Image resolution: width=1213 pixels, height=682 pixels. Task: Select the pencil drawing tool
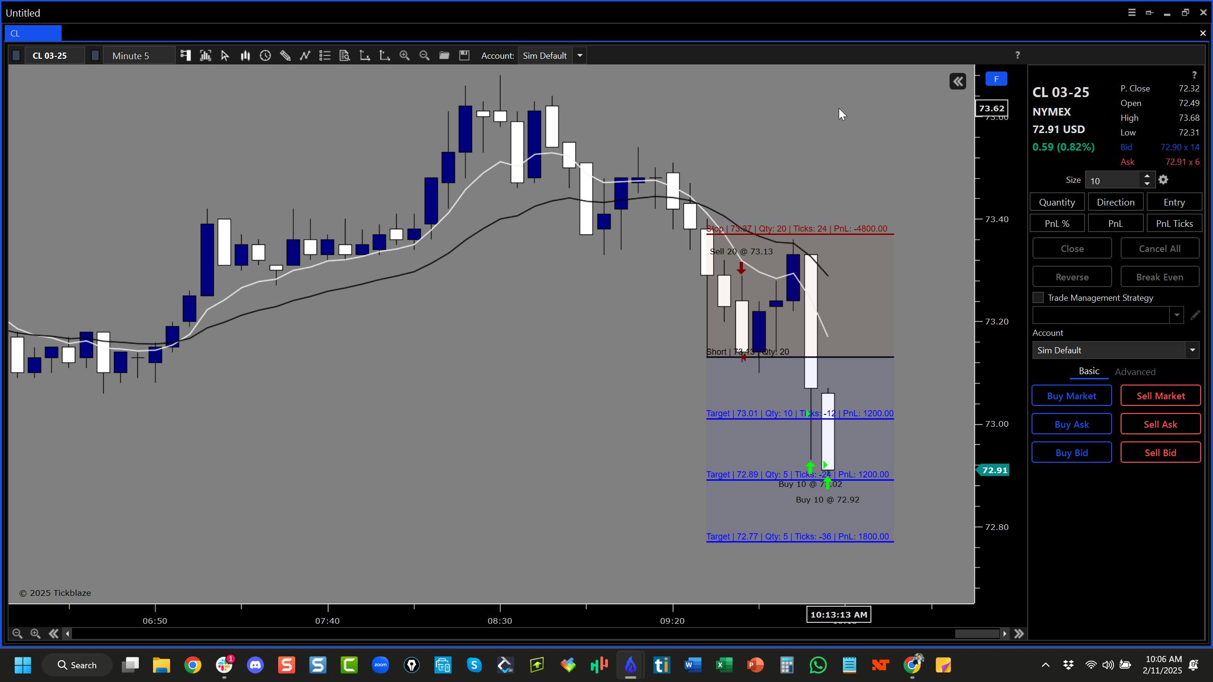(x=285, y=56)
